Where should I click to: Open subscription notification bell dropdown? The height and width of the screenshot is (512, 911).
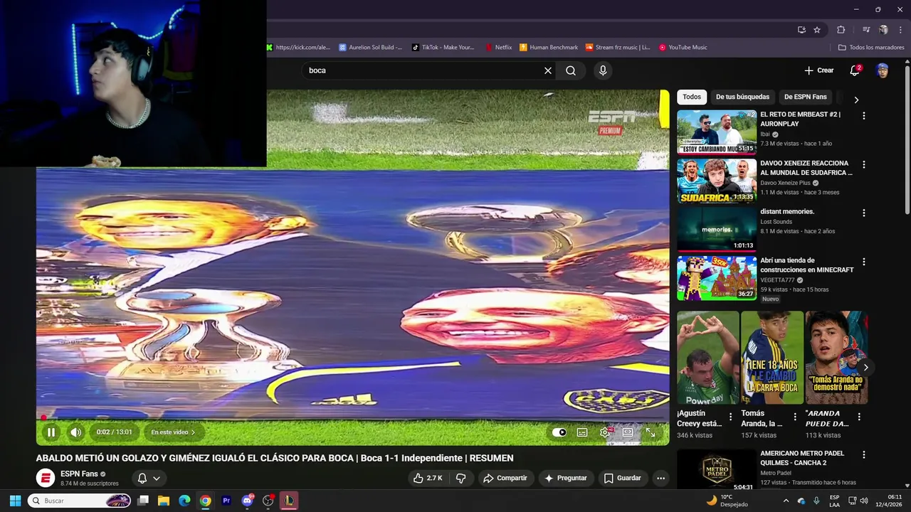point(149,478)
